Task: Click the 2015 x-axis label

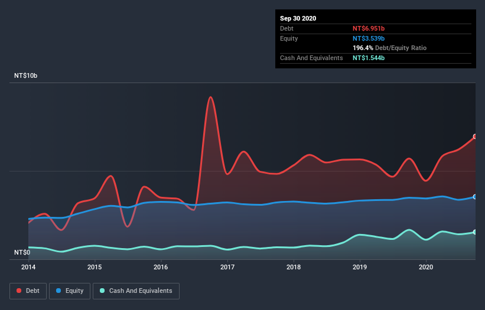Action: [95, 267]
